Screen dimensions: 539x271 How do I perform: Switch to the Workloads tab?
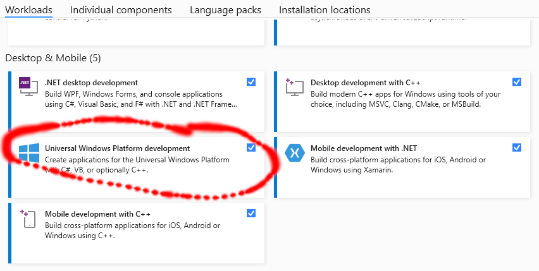[x=28, y=10]
